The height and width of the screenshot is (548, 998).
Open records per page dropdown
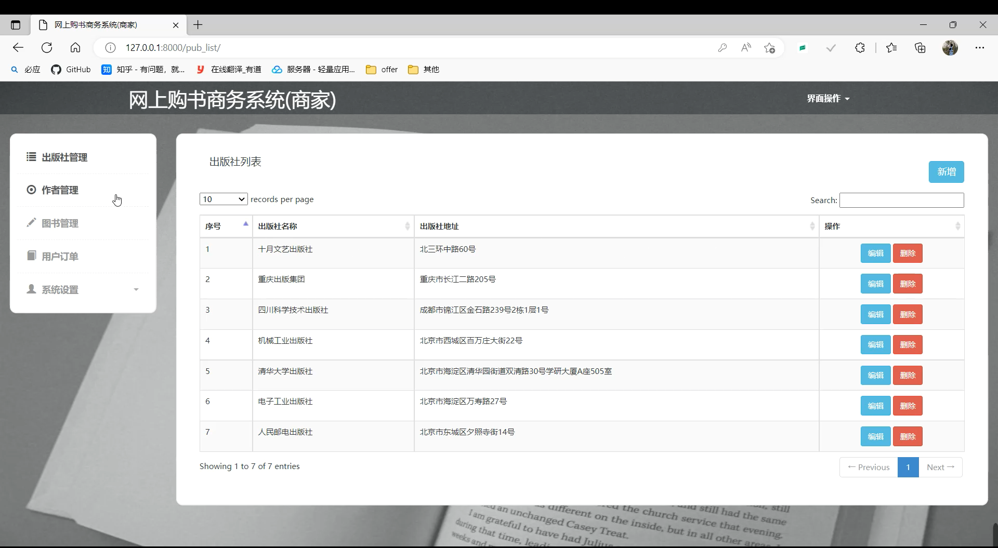click(x=224, y=199)
